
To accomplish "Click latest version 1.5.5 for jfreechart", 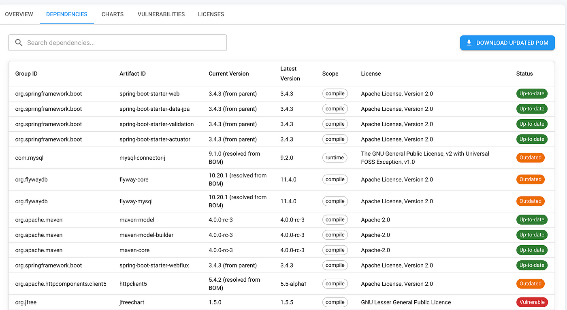I will coord(287,302).
